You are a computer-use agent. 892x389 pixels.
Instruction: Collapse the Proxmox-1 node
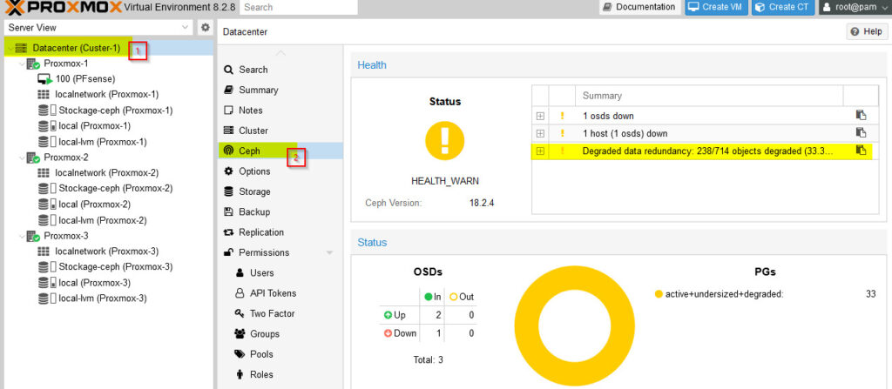[22, 64]
